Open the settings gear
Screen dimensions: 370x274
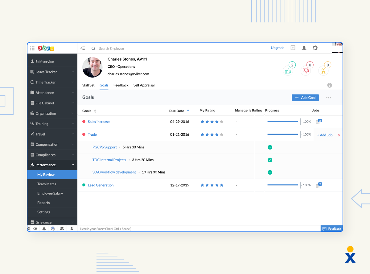(x=315, y=48)
